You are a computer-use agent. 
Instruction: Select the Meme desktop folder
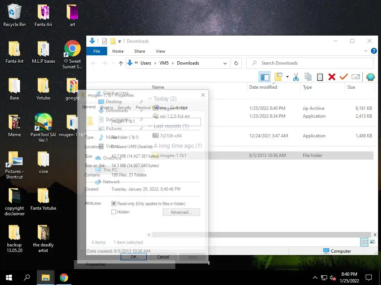pyautogui.click(x=15, y=125)
